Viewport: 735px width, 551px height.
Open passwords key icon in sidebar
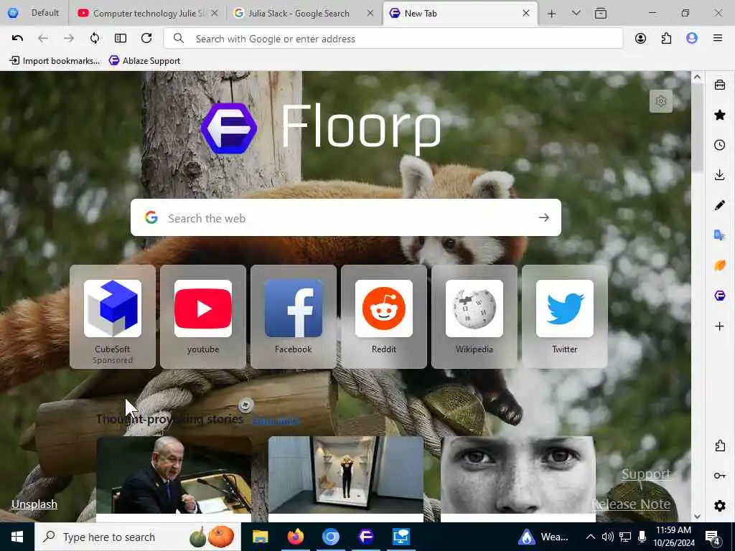719,476
